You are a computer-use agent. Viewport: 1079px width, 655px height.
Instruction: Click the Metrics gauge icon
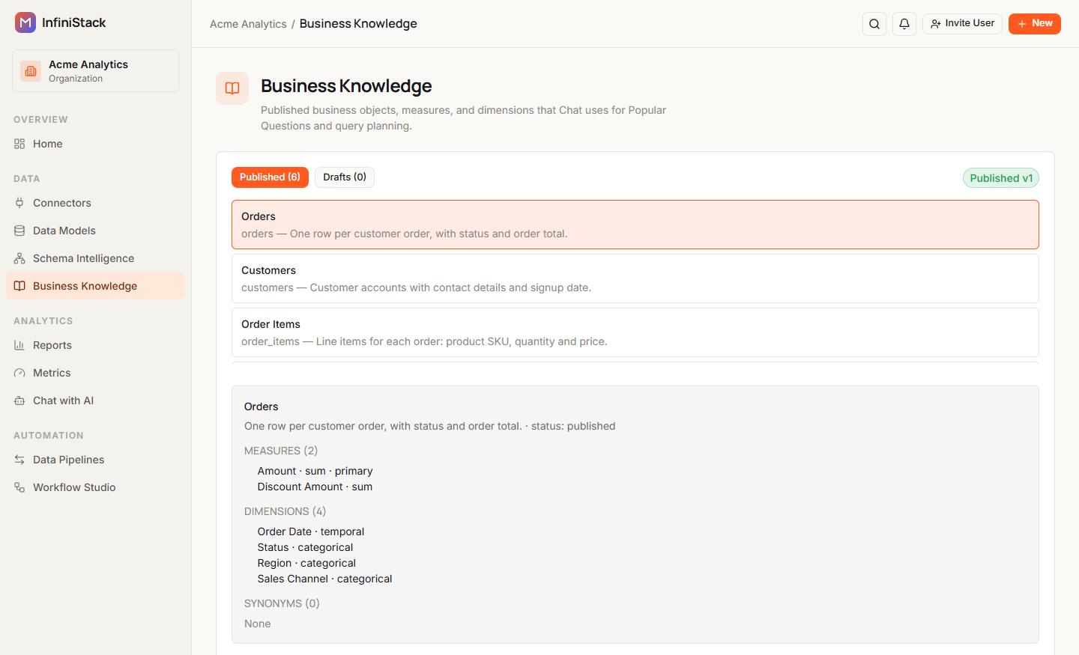(19, 373)
